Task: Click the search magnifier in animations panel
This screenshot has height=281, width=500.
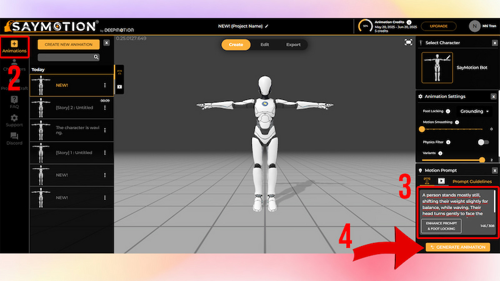Action: pos(96,57)
